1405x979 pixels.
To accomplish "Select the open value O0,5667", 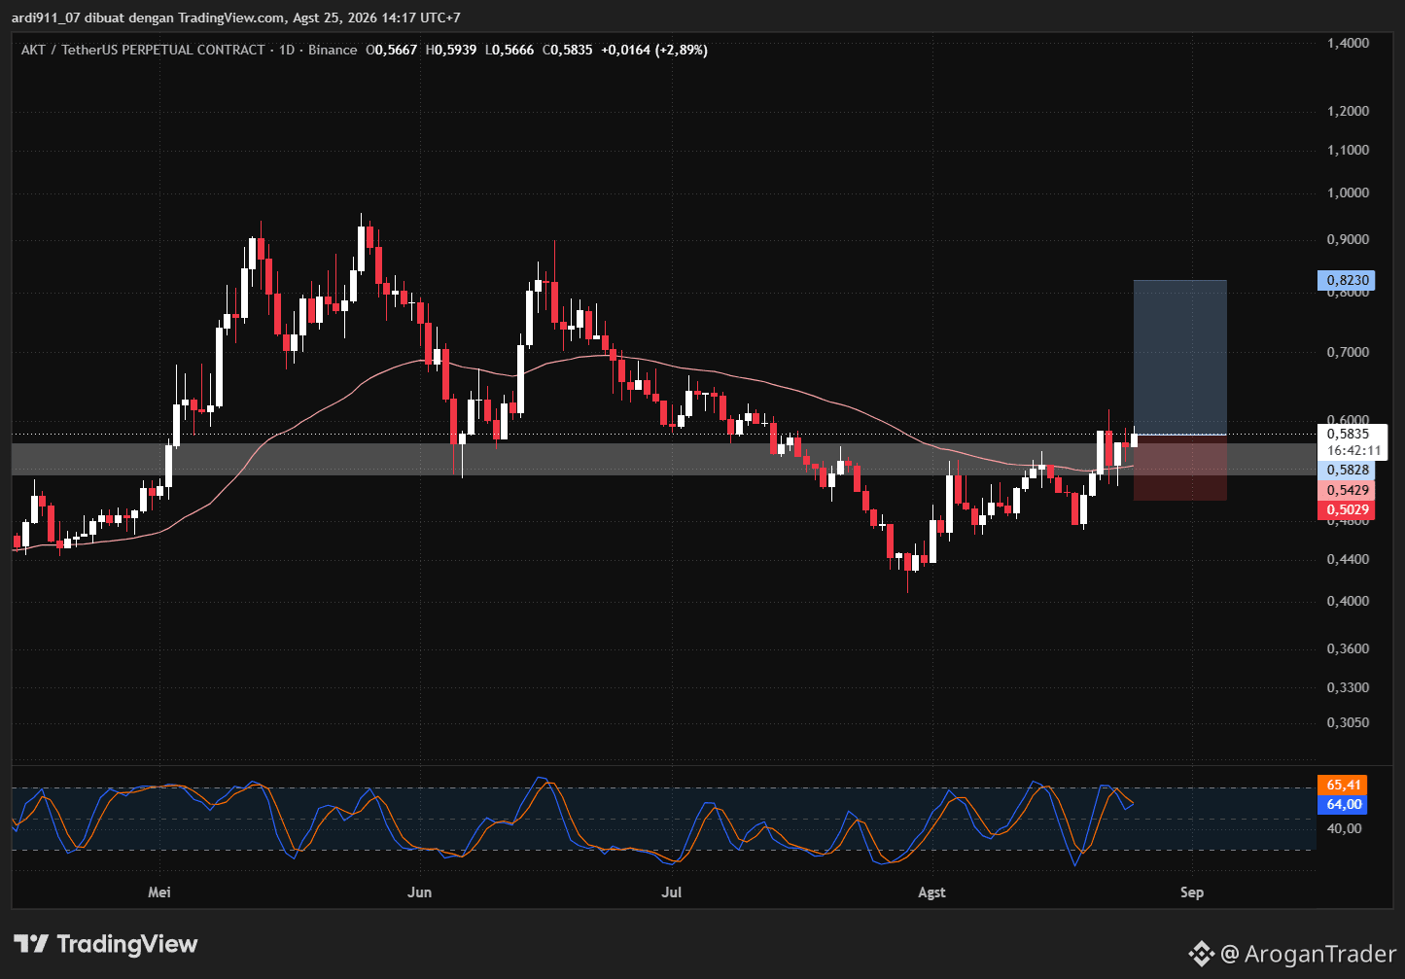I will 392,50.
